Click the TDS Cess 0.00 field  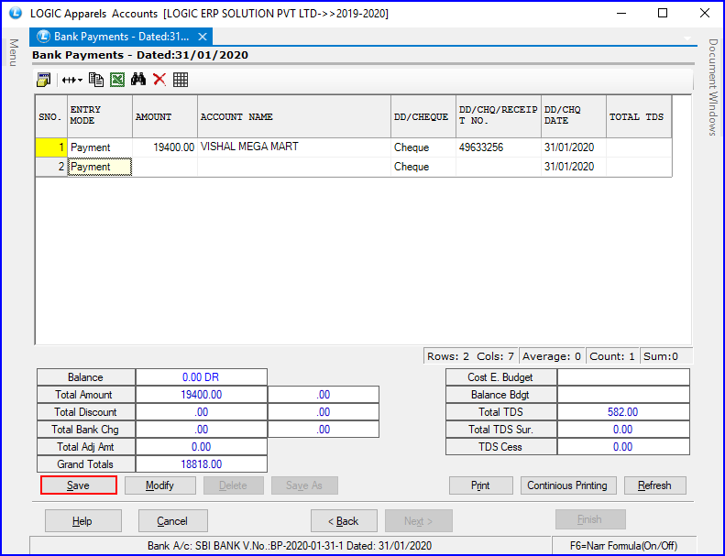(x=623, y=447)
